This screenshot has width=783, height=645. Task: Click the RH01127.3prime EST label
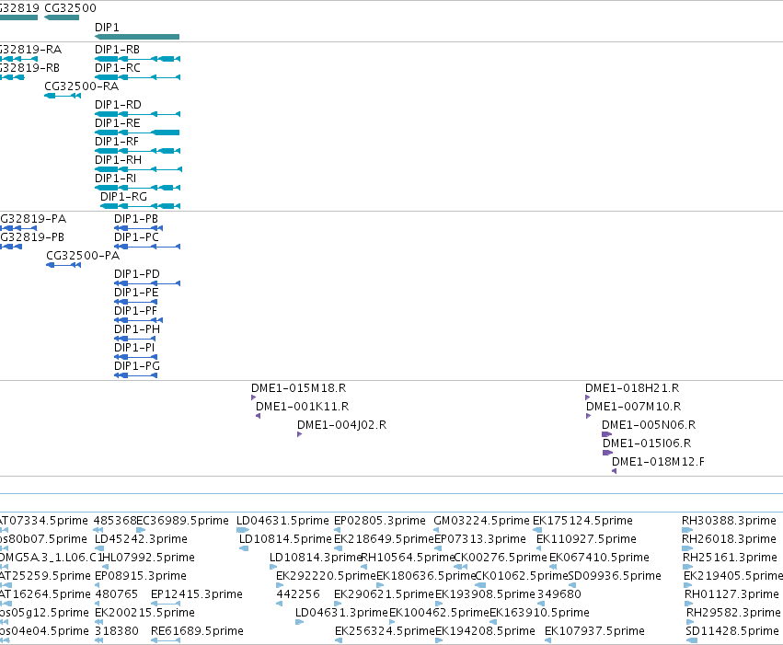(731, 595)
